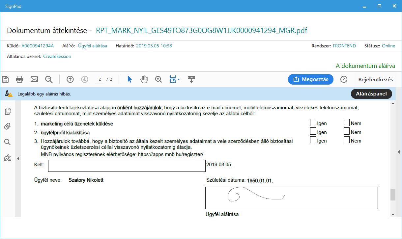Check Igen for third consent item
402x239 pixels.
tap(313, 140)
